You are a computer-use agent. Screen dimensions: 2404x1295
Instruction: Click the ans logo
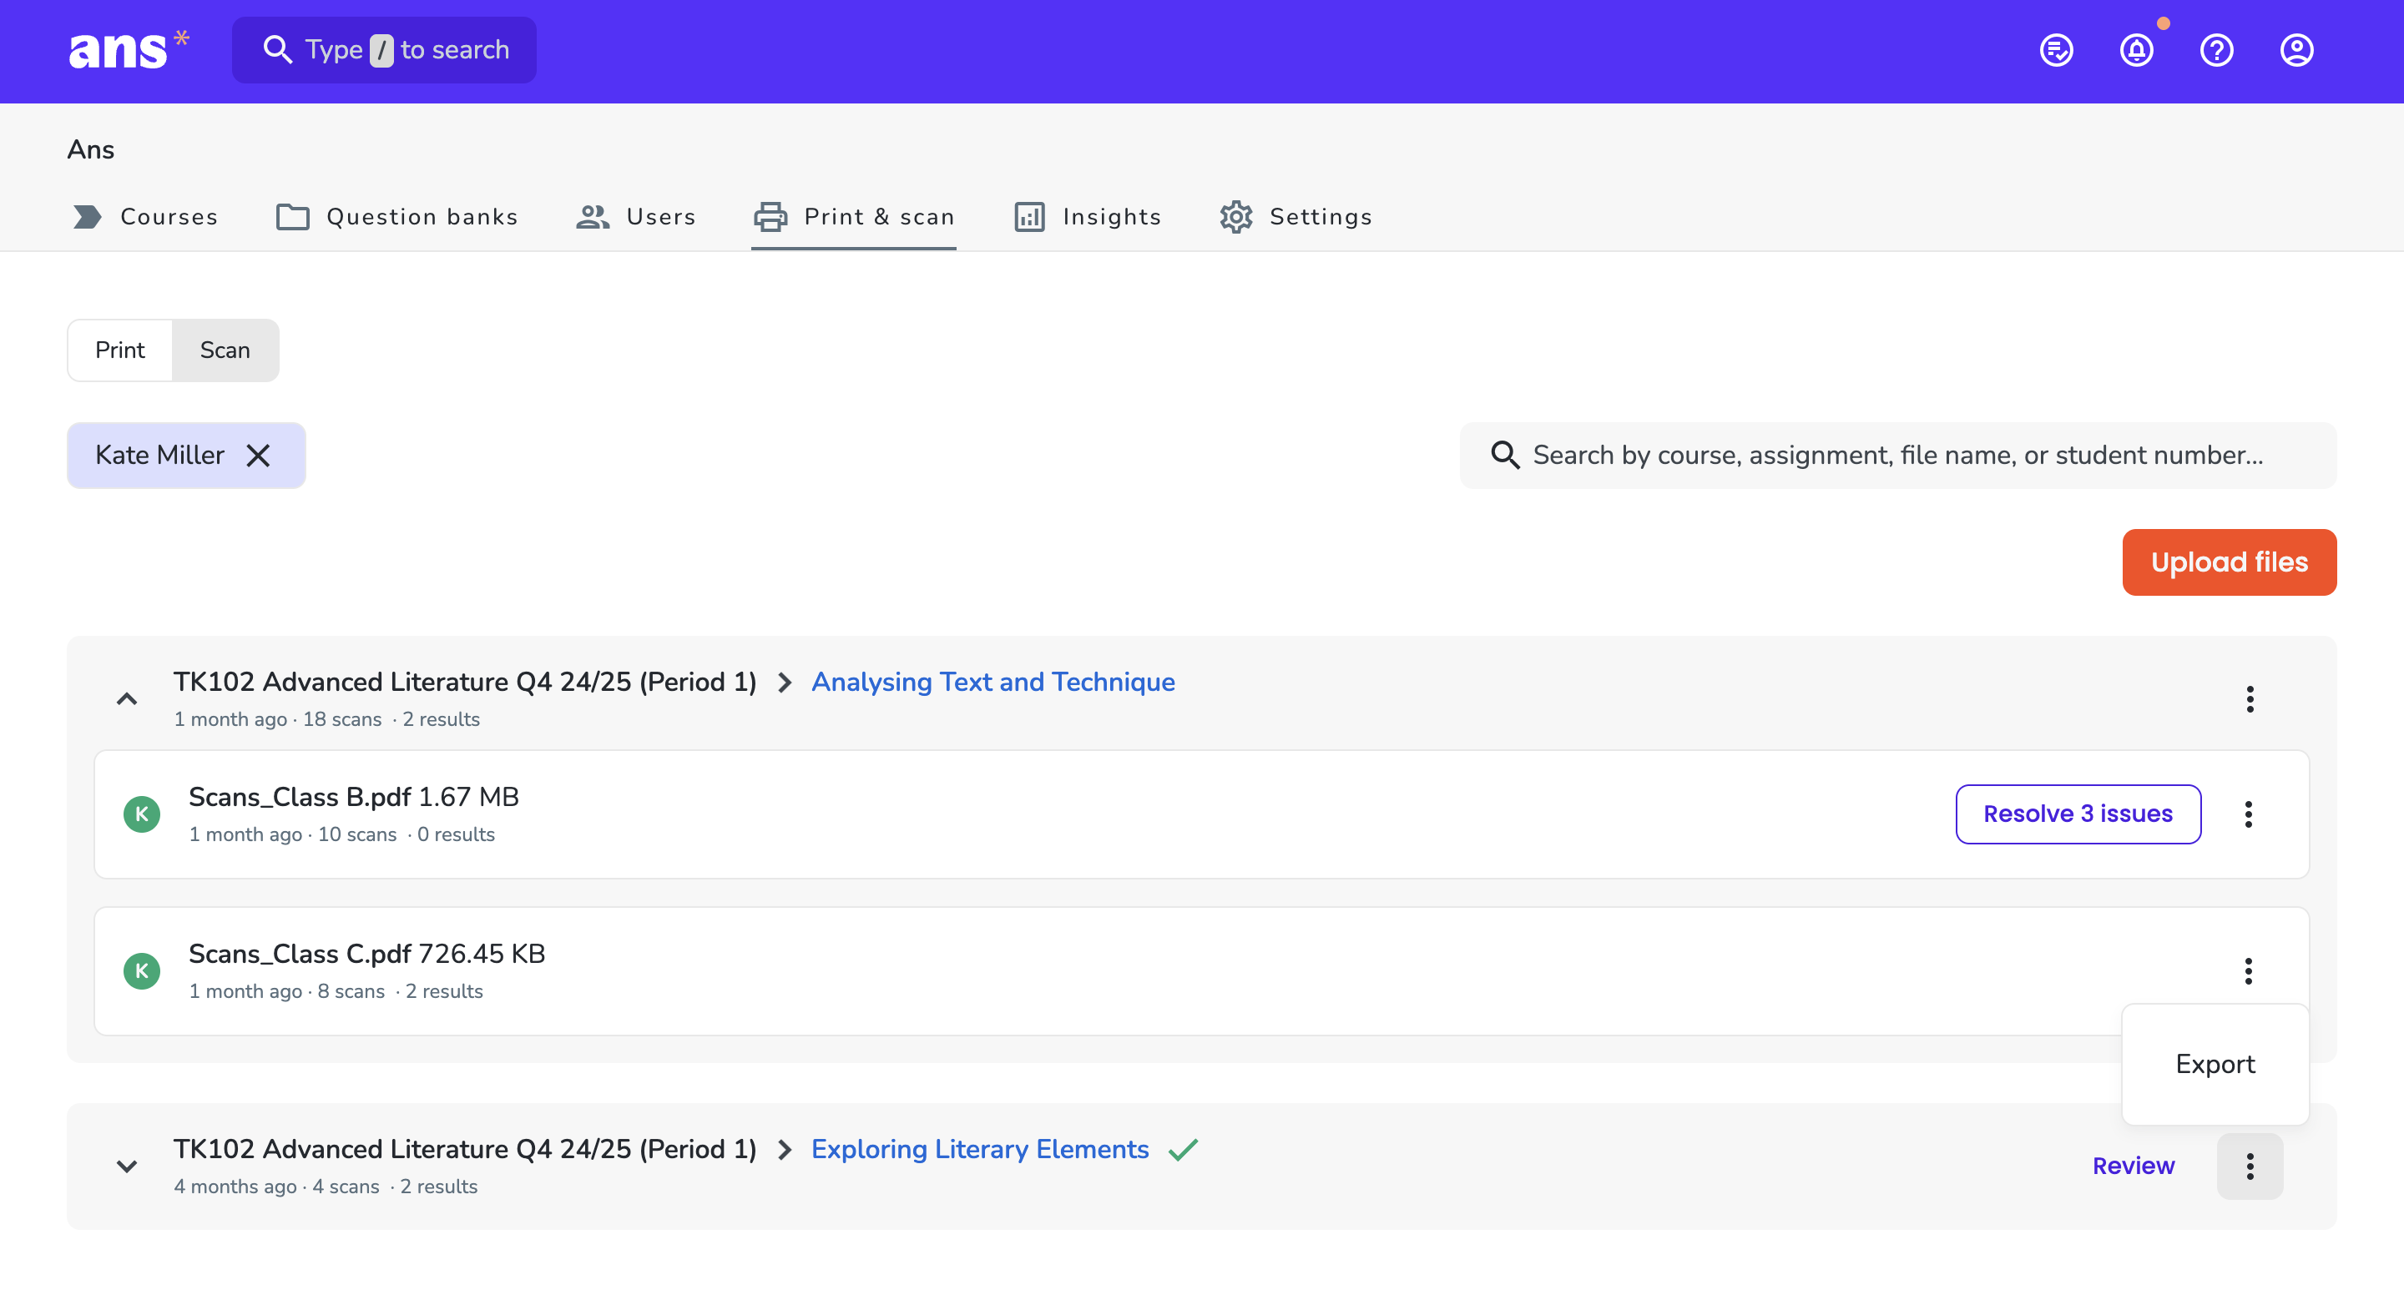(129, 49)
